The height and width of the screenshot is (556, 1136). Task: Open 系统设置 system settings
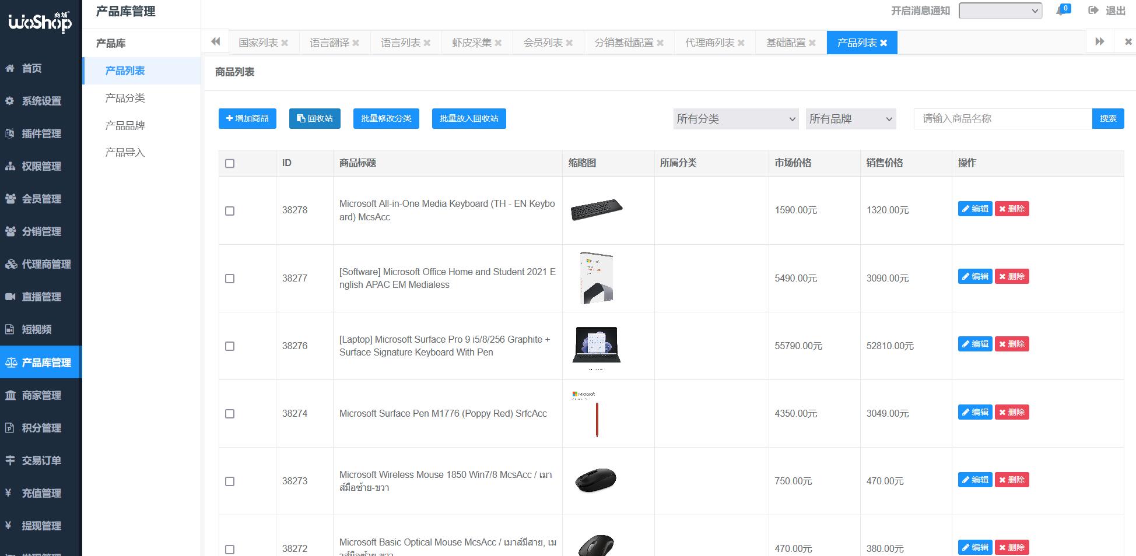coord(41,101)
